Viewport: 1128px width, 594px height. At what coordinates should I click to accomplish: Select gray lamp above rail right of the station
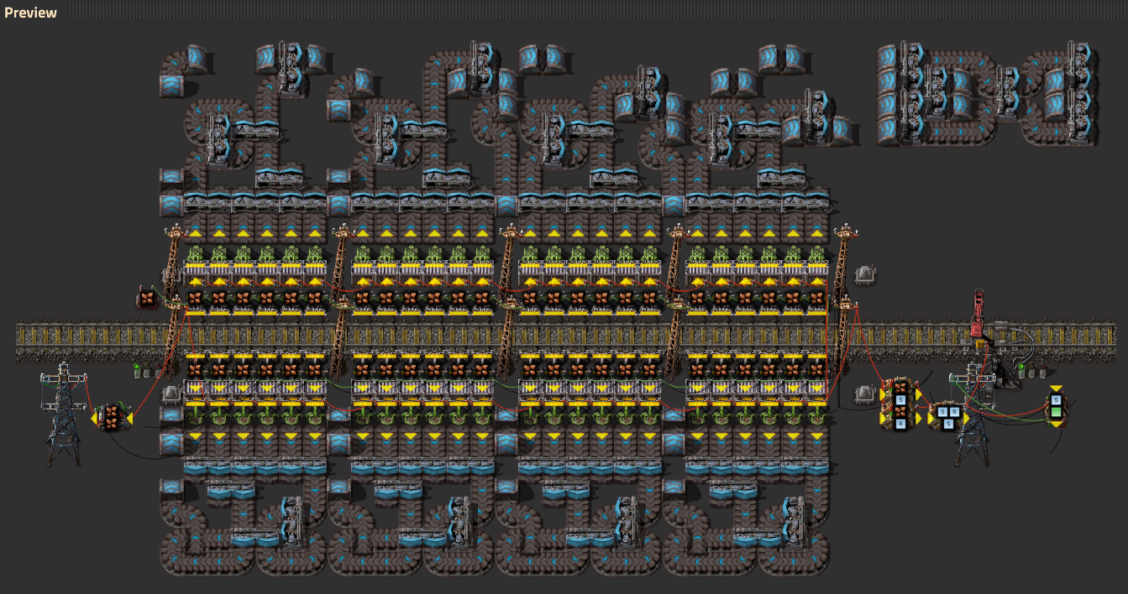(x=865, y=274)
